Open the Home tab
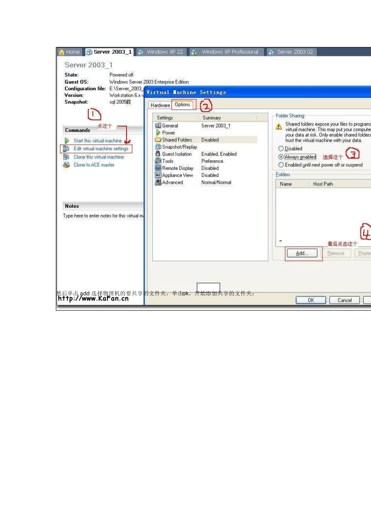Screen dimensions: 371x526 [x=70, y=52]
